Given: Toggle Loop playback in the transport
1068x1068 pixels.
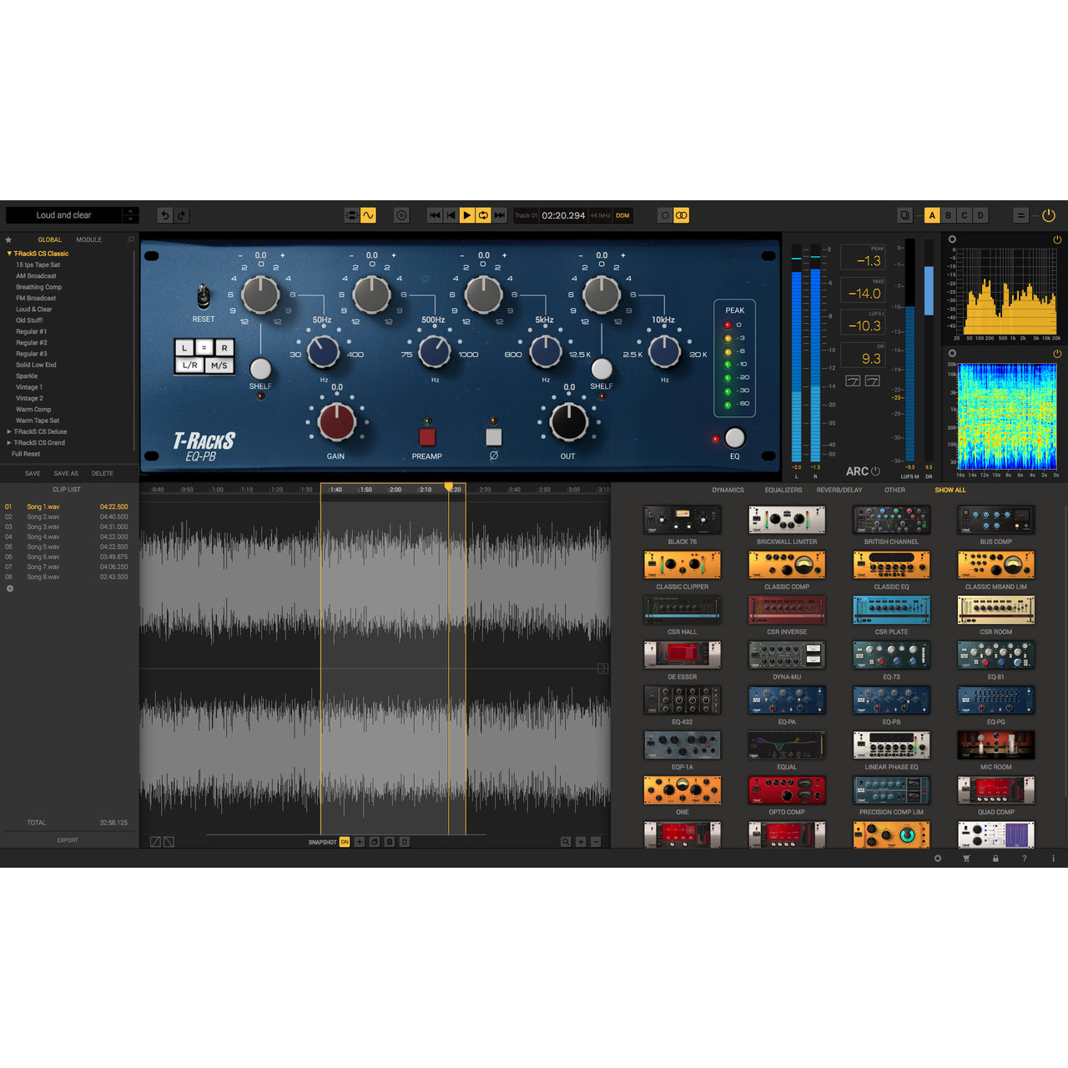Looking at the screenshot, I should 482,215.
